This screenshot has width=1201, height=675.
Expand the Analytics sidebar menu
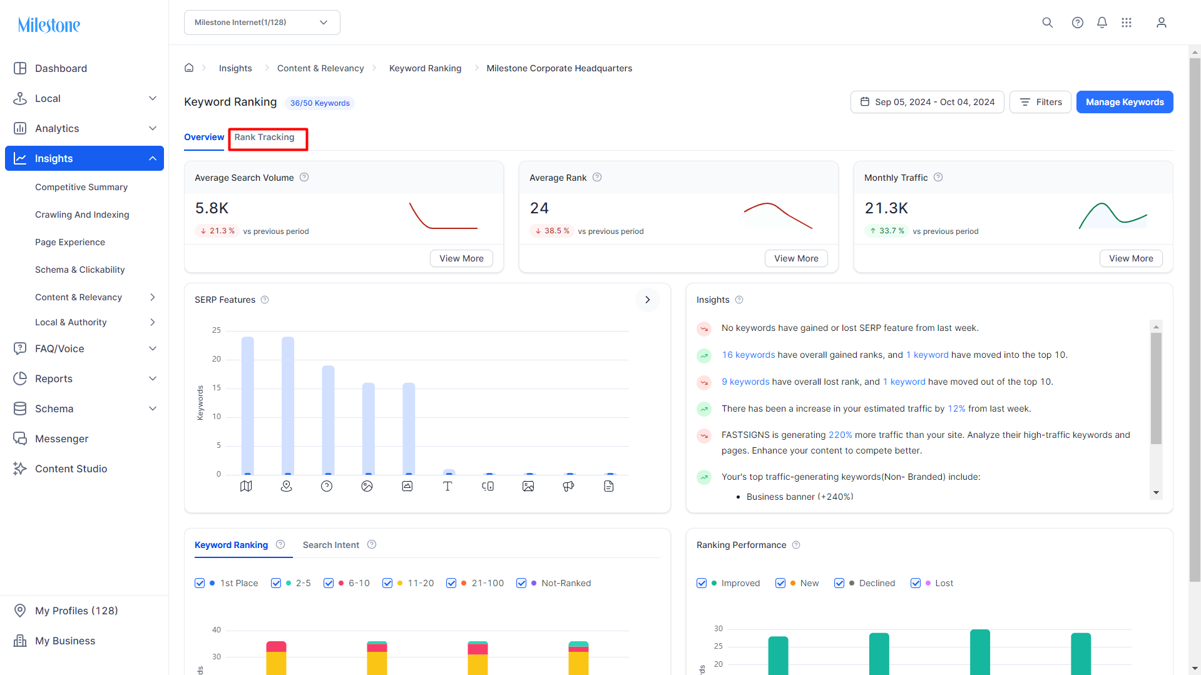click(84, 128)
